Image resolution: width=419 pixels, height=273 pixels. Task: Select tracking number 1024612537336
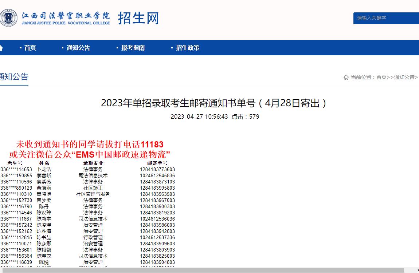click(157, 237)
